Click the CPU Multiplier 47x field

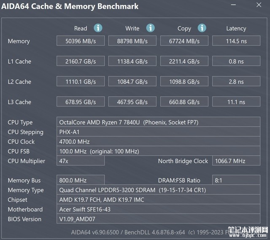(81, 161)
